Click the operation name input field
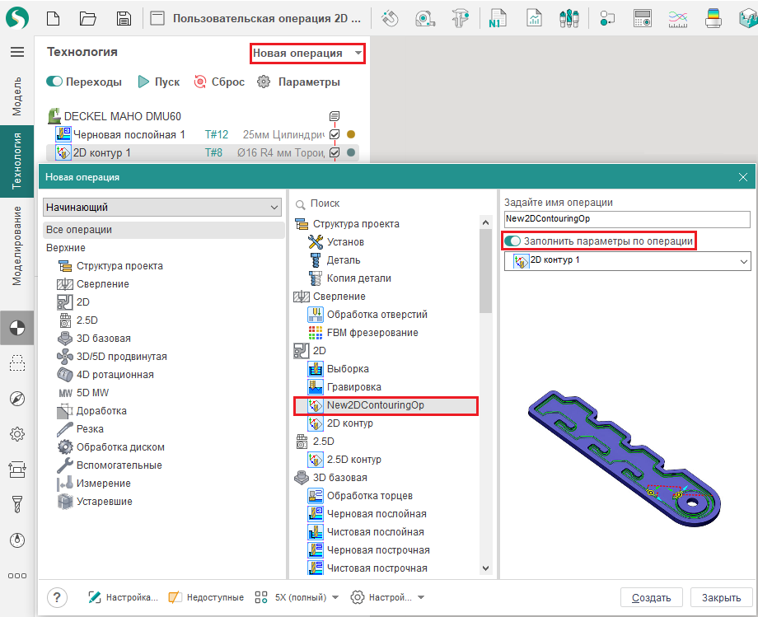Viewport: 758px width, 617px height. click(x=627, y=219)
